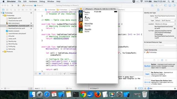This screenshot has height=99, width=177.
Task: Open the Media library icon
Action: coord(166,60)
